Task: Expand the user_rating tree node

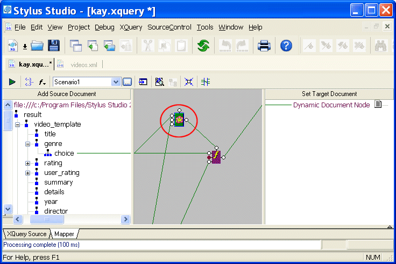Action: pos(27,173)
